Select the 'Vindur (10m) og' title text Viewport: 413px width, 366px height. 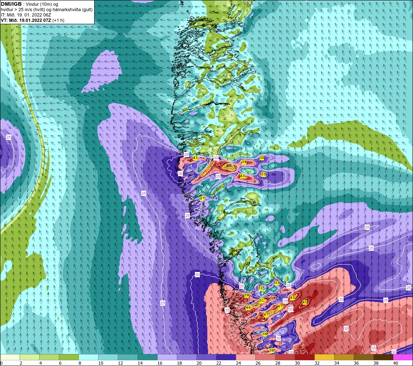(42, 4)
